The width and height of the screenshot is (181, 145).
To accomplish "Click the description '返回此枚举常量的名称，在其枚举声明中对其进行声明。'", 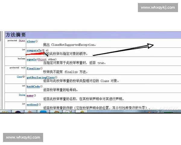I will coord(84,99).
